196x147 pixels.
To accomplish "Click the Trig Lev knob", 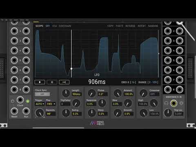I will click(168, 113).
